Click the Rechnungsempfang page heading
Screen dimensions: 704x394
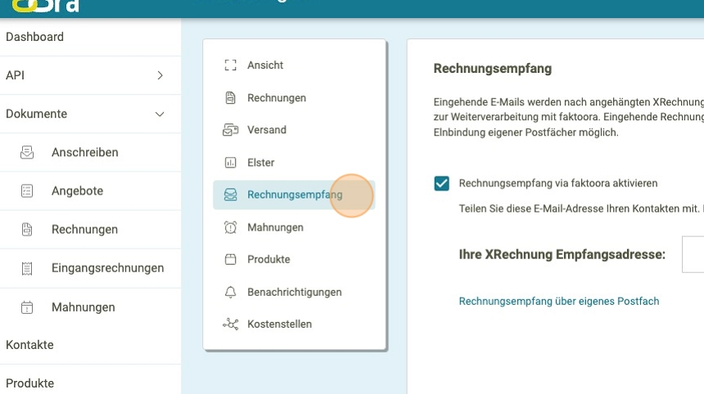point(493,69)
